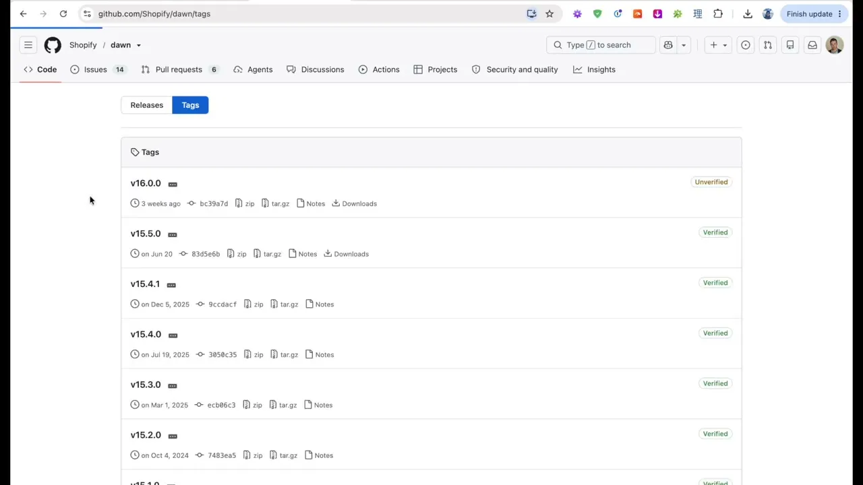Screen dimensions: 863x485
Task: Open the Pull requests shortcut icon in header
Action: click(768, 45)
